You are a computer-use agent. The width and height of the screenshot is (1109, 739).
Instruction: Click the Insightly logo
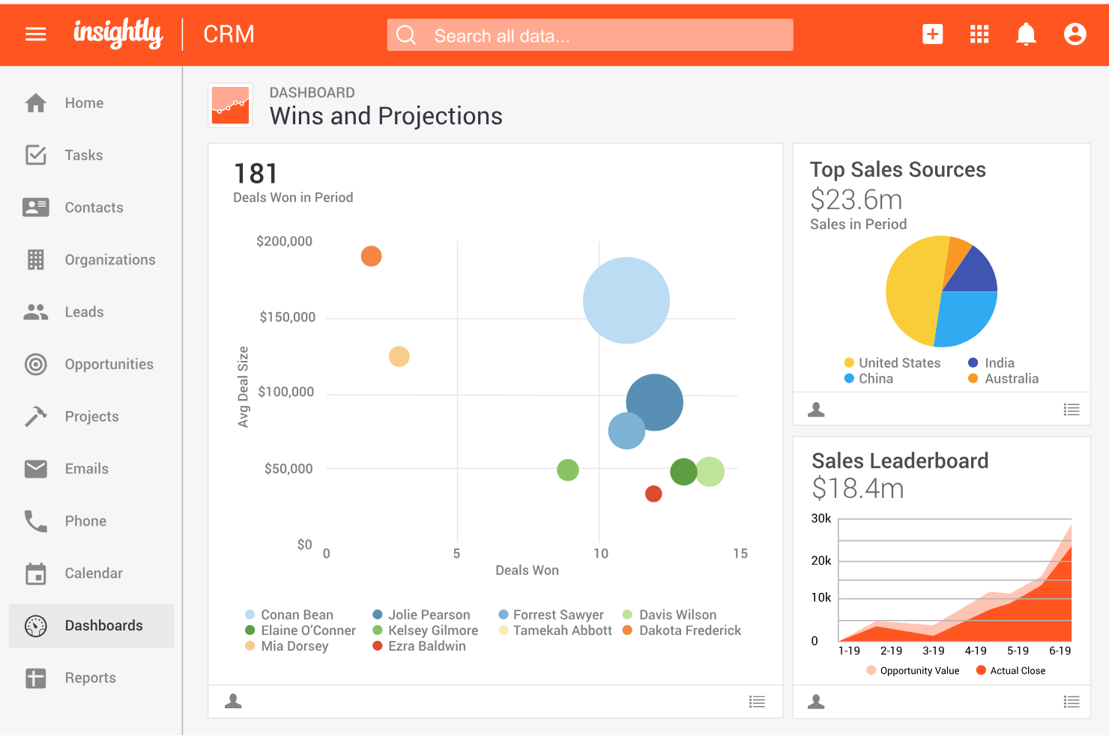click(118, 34)
